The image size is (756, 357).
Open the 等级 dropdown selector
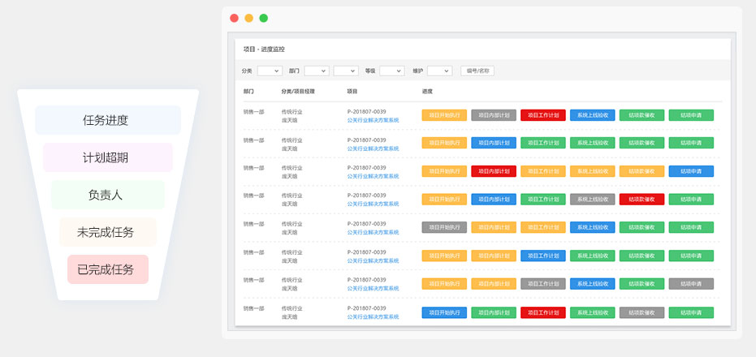(391, 71)
